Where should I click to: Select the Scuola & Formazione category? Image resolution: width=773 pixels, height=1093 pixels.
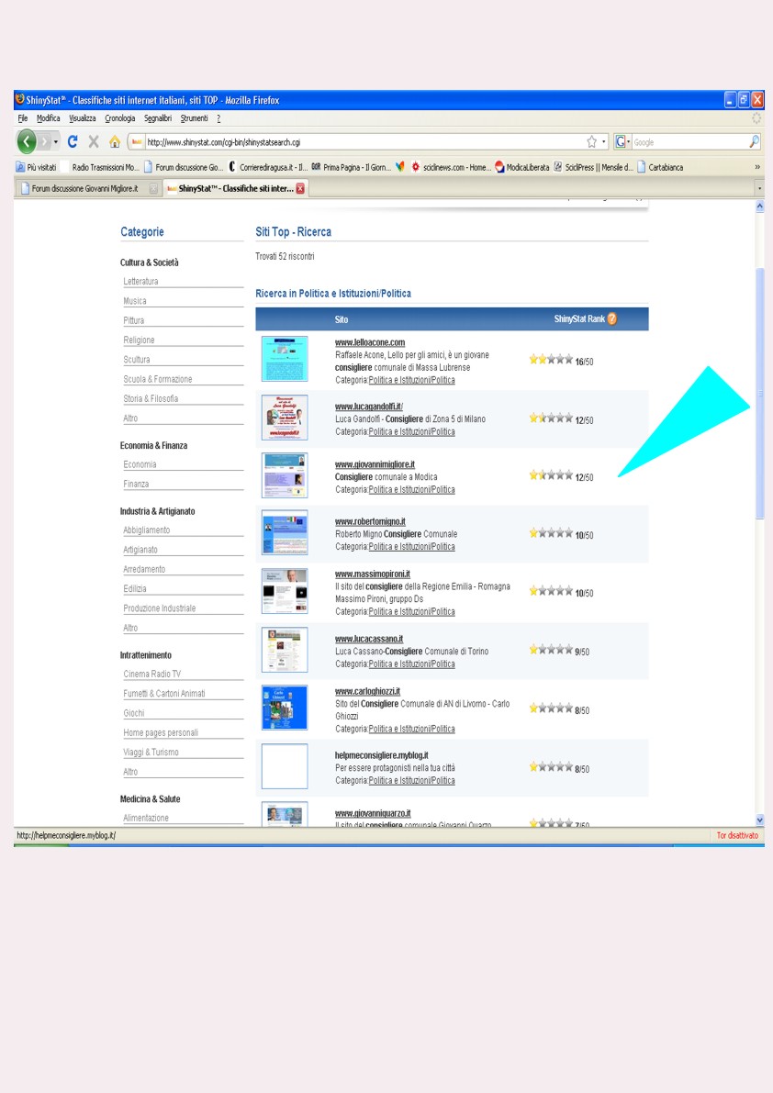tap(158, 379)
